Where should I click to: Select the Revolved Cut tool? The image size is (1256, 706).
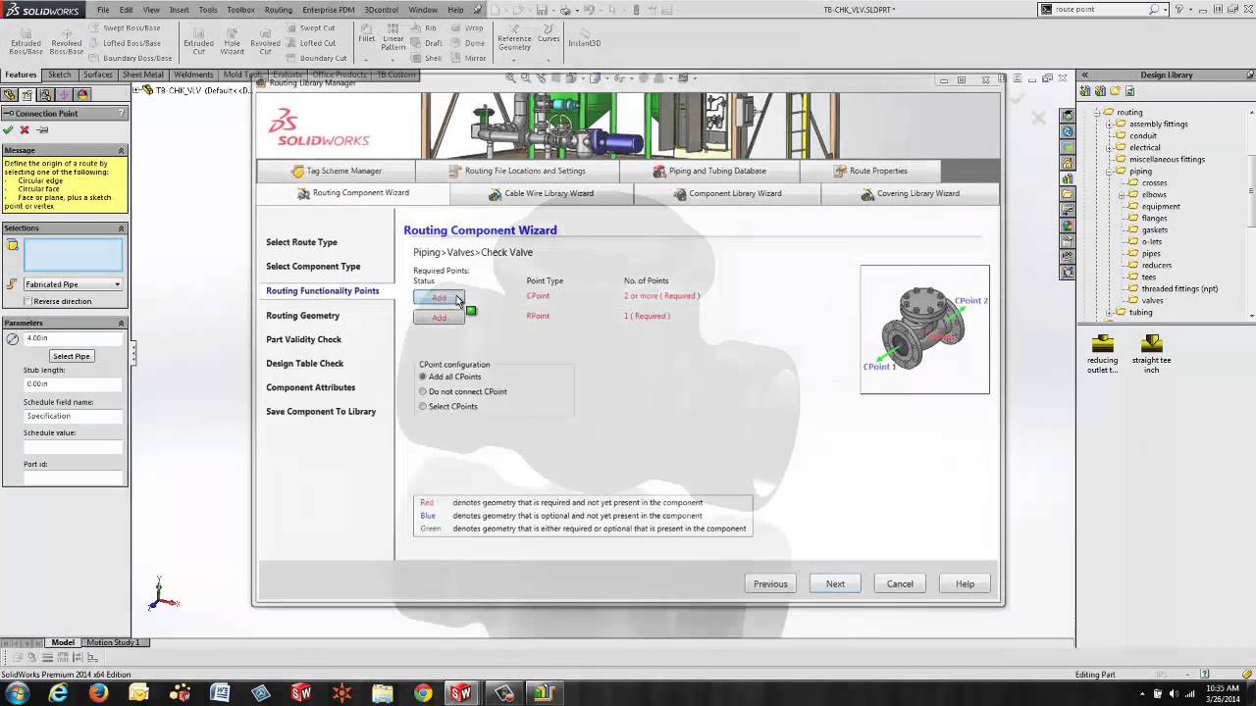coord(265,40)
